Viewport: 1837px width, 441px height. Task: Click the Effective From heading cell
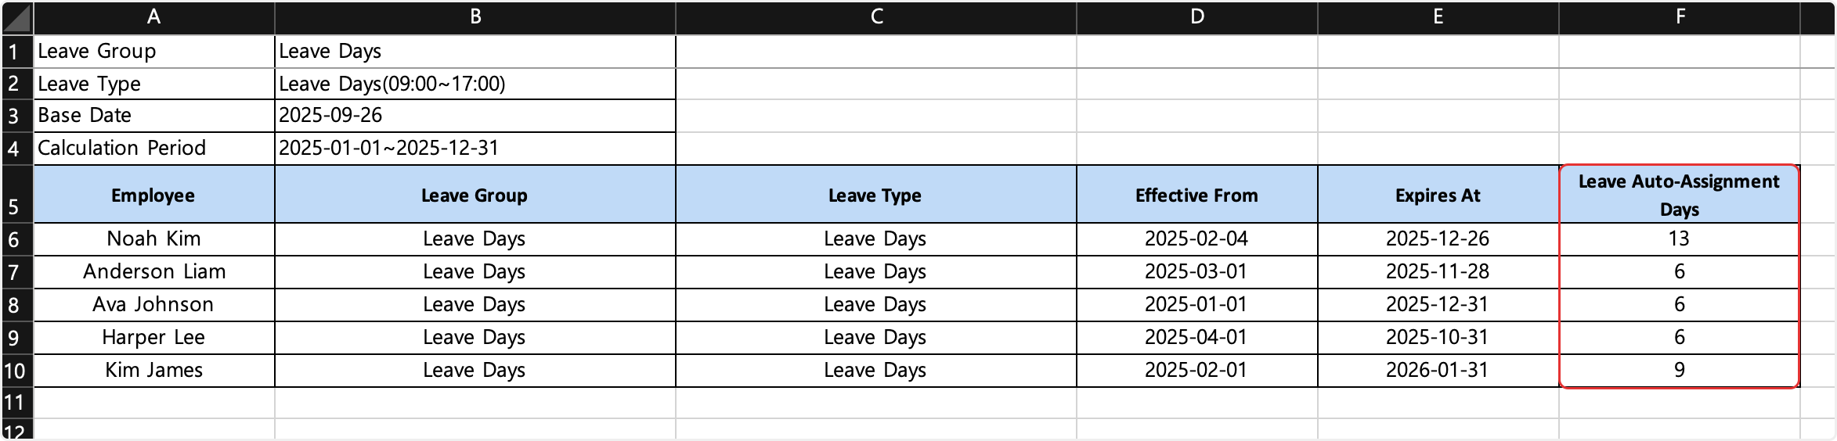(1196, 195)
